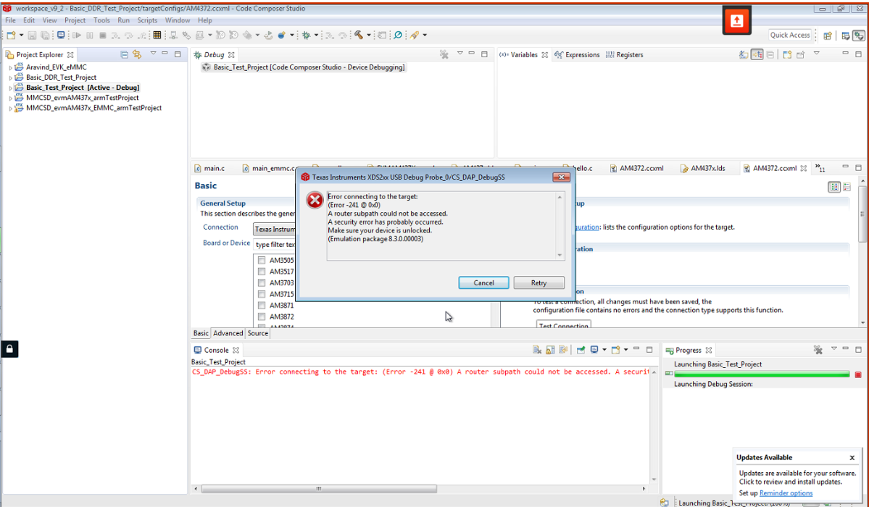Open the Search dialog using magnifier icon

click(x=397, y=35)
